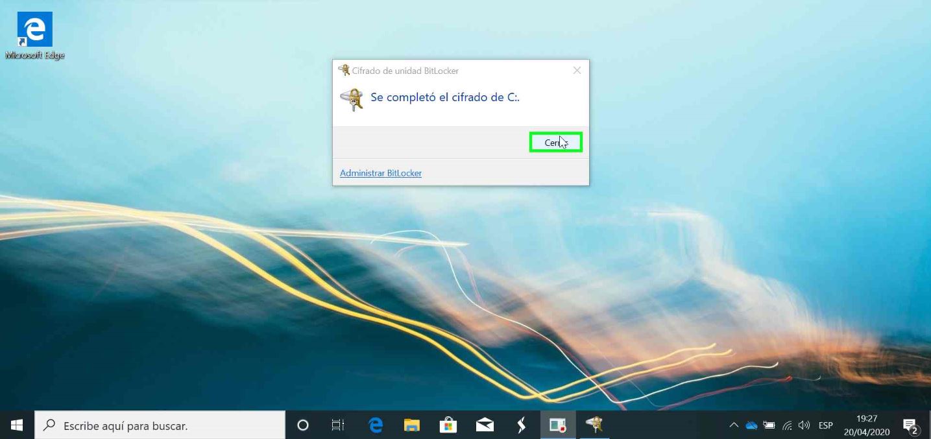Select the BitLocker taskbar icon with keys
The width and height of the screenshot is (931, 439).
click(594, 425)
